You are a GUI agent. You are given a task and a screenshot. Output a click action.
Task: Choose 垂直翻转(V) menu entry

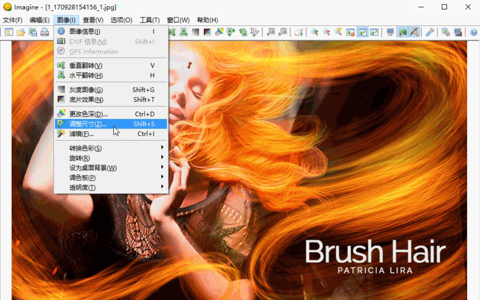[x=111, y=65]
